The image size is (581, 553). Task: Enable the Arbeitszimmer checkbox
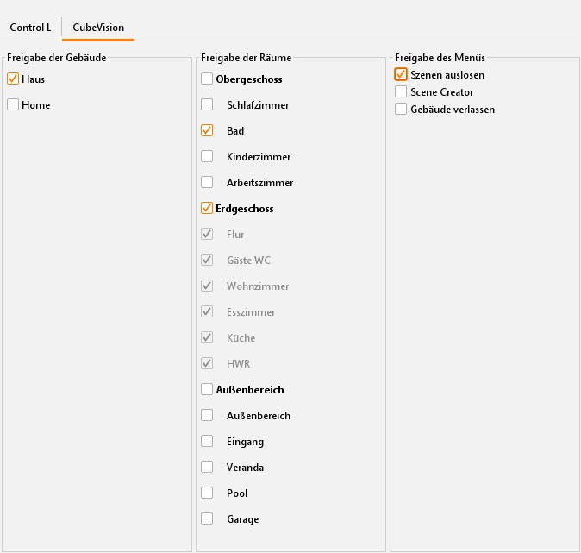point(207,183)
